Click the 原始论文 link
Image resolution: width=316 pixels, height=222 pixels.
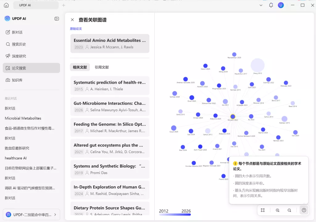(x=76, y=28)
